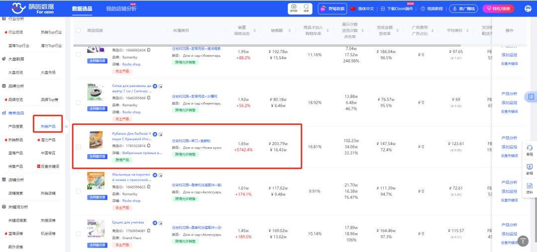
Task: Click open-link icon beside Ершик для унитаза title
Action: pyautogui.click(x=161, y=223)
